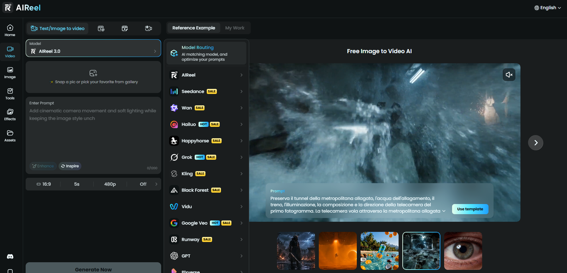Open the English language dropdown
Image resolution: width=567 pixels, height=273 pixels.
pos(548,8)
